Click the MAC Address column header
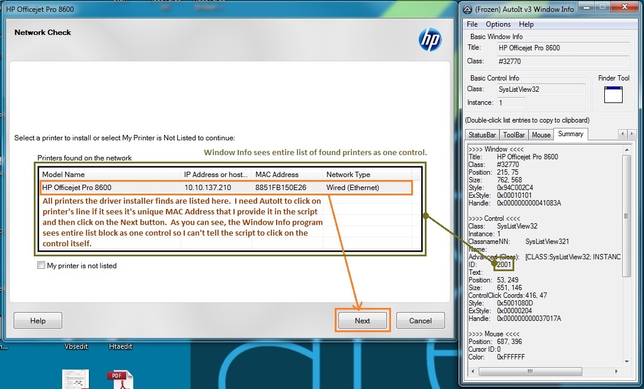644x389 pixels. point(287,175)
